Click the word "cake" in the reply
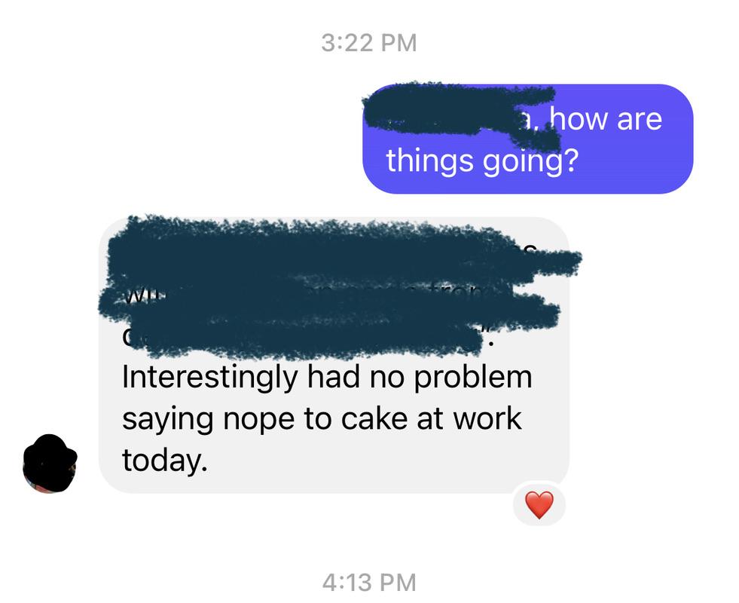 click(374, 418)
